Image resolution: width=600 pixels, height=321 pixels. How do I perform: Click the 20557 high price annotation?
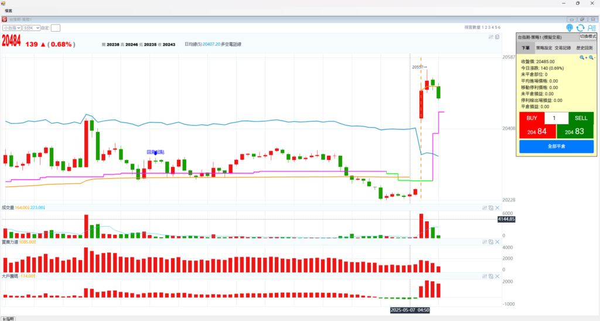click(x=419, y=67)
